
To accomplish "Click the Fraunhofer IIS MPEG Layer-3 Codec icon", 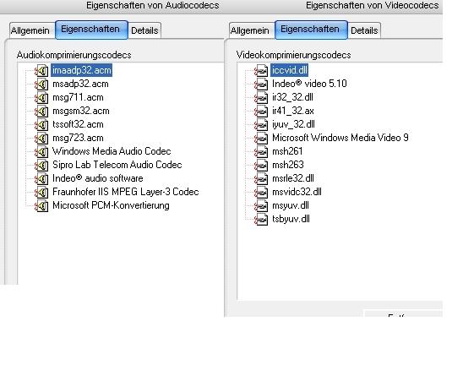I will pos(41,193).
